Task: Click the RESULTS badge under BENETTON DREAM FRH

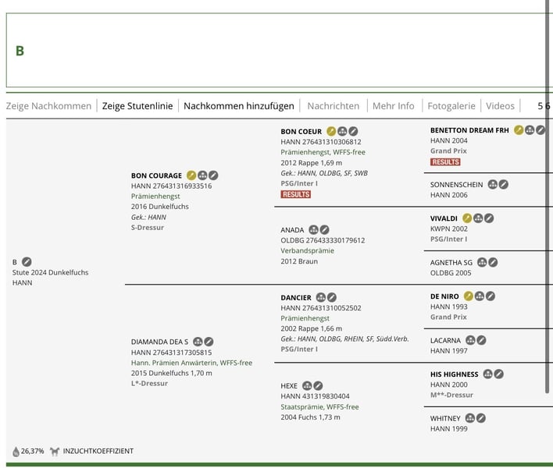Action: [x=445, y=162]
